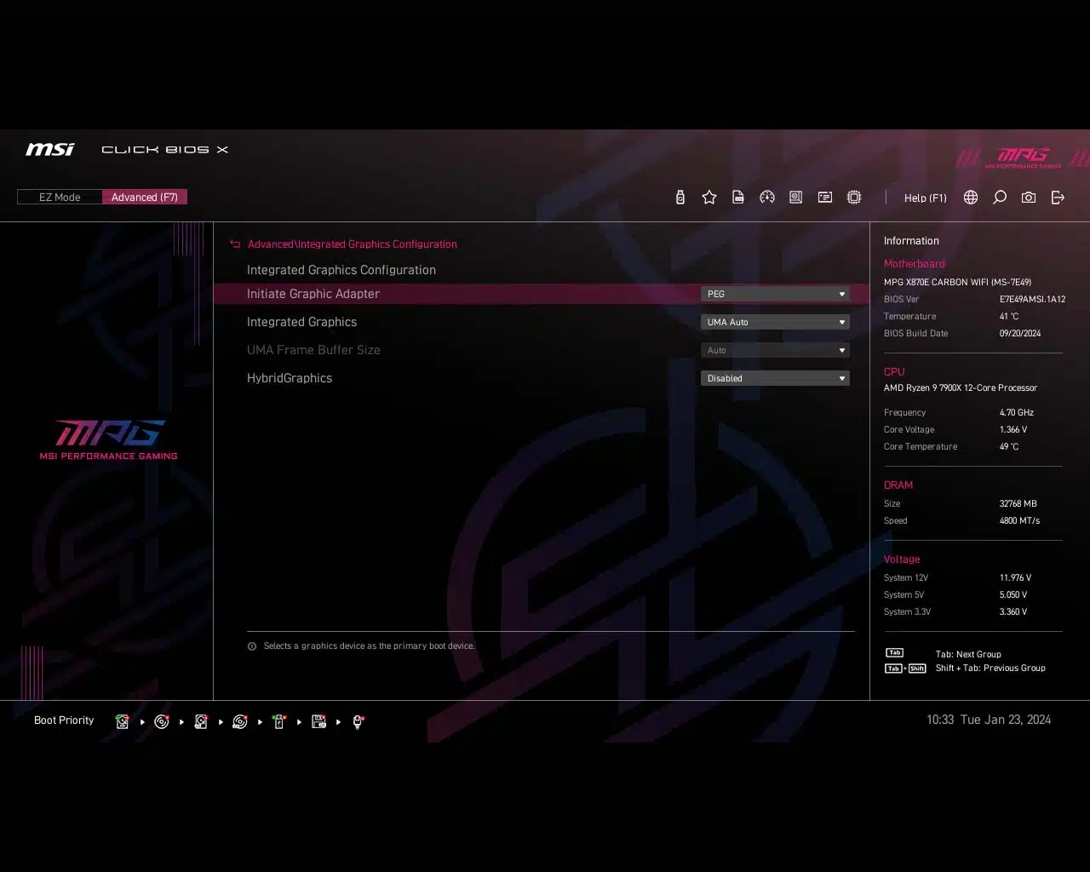Select the first CD/DVD disc boot device icon
1090x872 pixels.
click(x=162, y=721)
